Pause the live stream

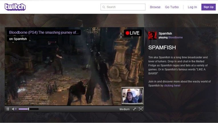8,109
